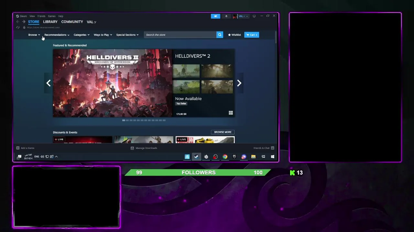Expand the Recommendations dropdown
The height and width of the screenshot is (232, 414).
(x=57, y=35)
